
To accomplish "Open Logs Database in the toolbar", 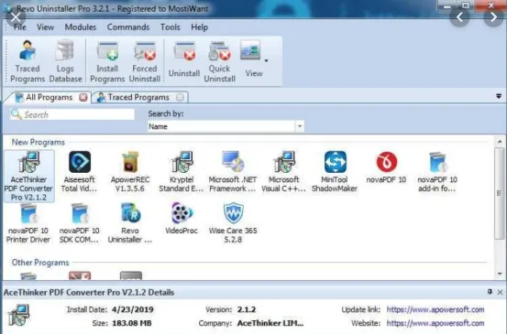I will point(65,61).
